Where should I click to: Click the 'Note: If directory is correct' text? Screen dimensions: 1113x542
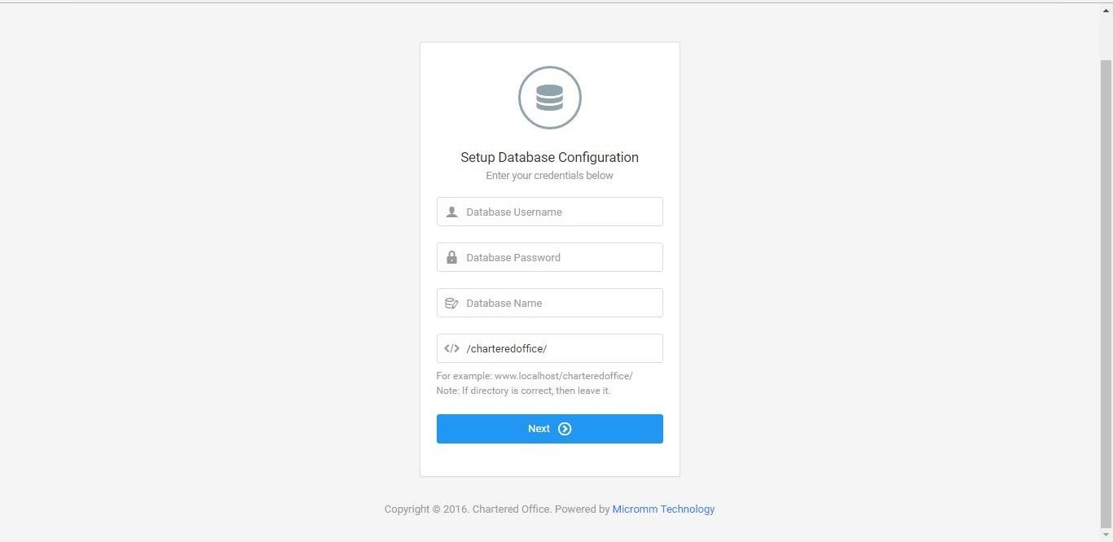point(523,391)
